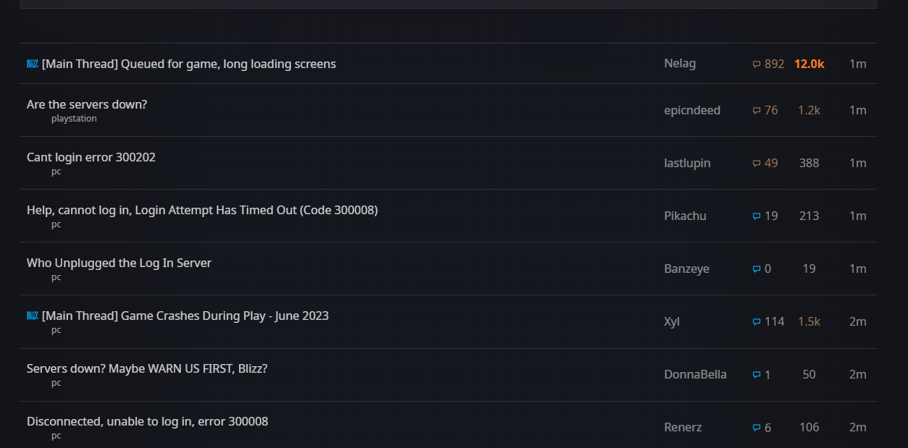
Task: Click the reply bubble icon in Xyl's row
Action: (x=757, y=322)
